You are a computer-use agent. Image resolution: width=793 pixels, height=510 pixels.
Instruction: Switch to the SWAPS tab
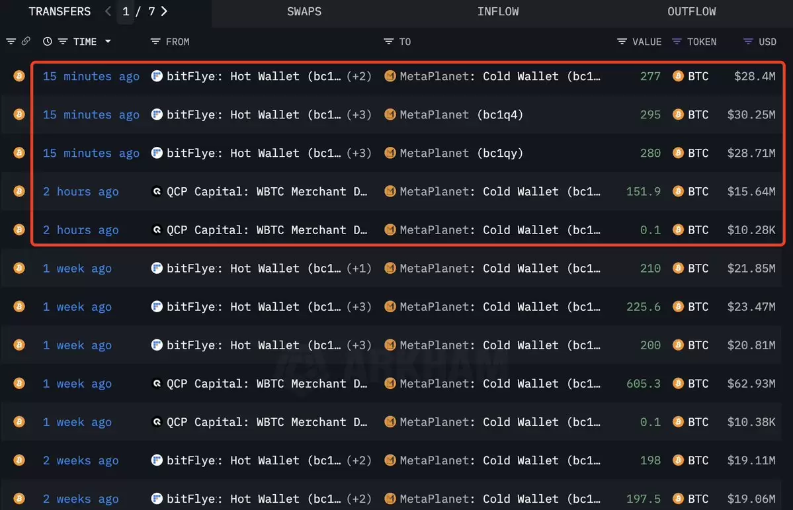pos(304,11)
